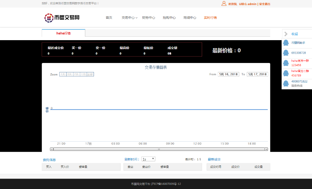Click the 币盟交易网 logo
312x189 pixels.
tap(62, 18)
